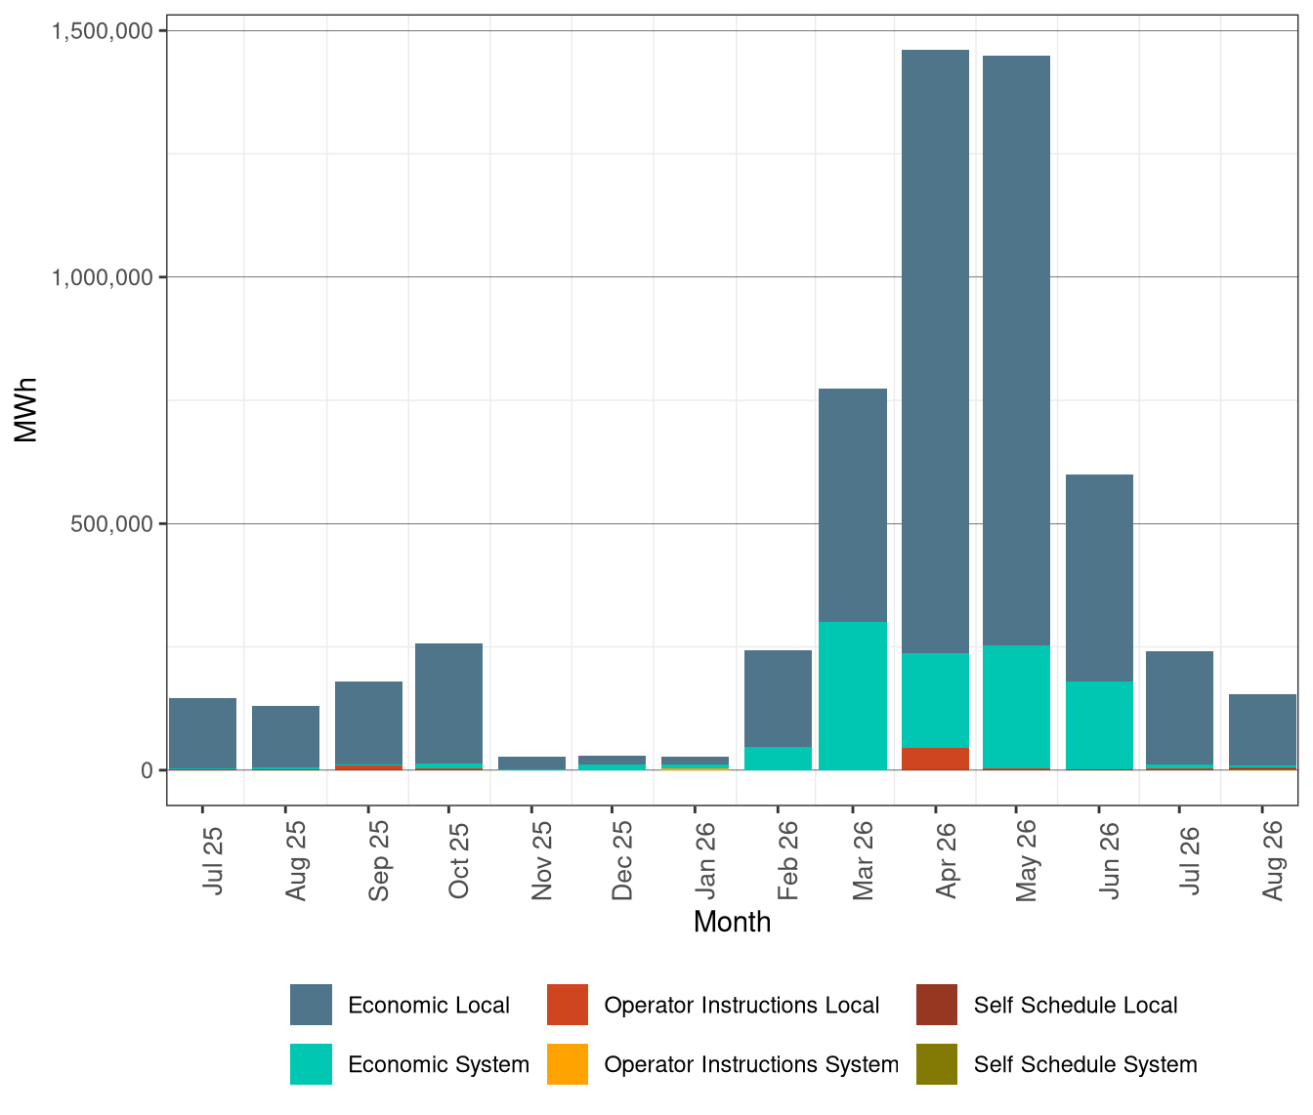Click the 'May 26' axis label
Image resolution: width=1313 pixels, height=1115 pixels.
(x=1026, y=860)
